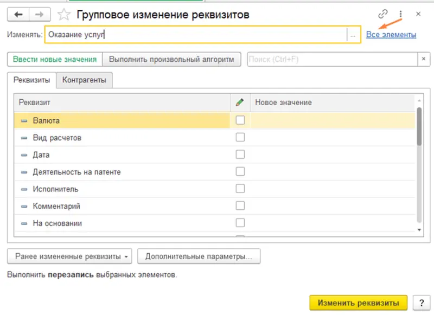Check the Комментарий row checkbox
The width and height of the screenshot is (434, 315).
point(239,206)
